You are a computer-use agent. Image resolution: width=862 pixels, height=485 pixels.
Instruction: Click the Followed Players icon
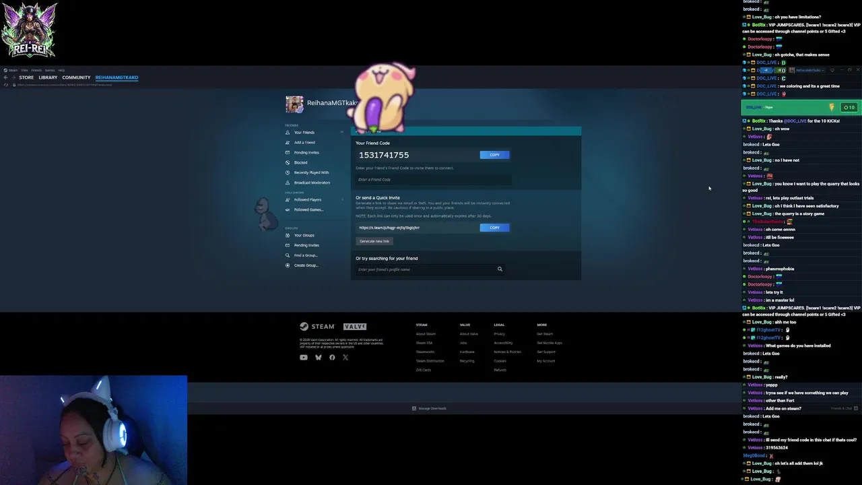(288, 199)
